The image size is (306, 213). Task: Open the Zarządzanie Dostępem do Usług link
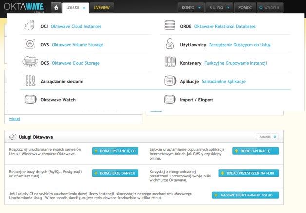coord(240,45)
